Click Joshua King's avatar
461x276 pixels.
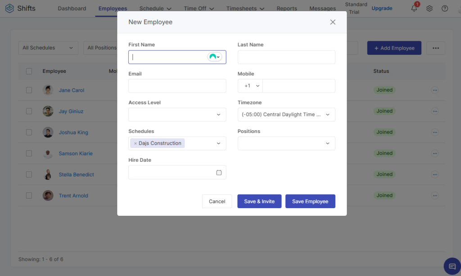[48, 132]
